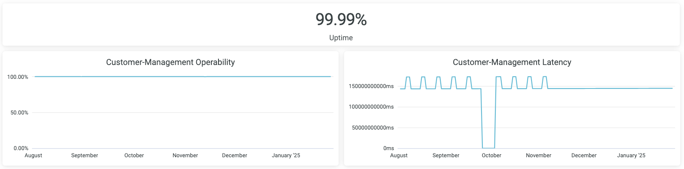Select the 100.00% y-axis label on Operability
This screenshot has width=684, height=169.
(x=18, y=77)
